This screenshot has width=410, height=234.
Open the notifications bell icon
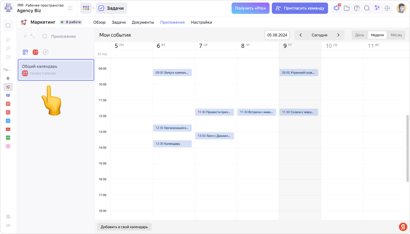(x=336, y=8)
